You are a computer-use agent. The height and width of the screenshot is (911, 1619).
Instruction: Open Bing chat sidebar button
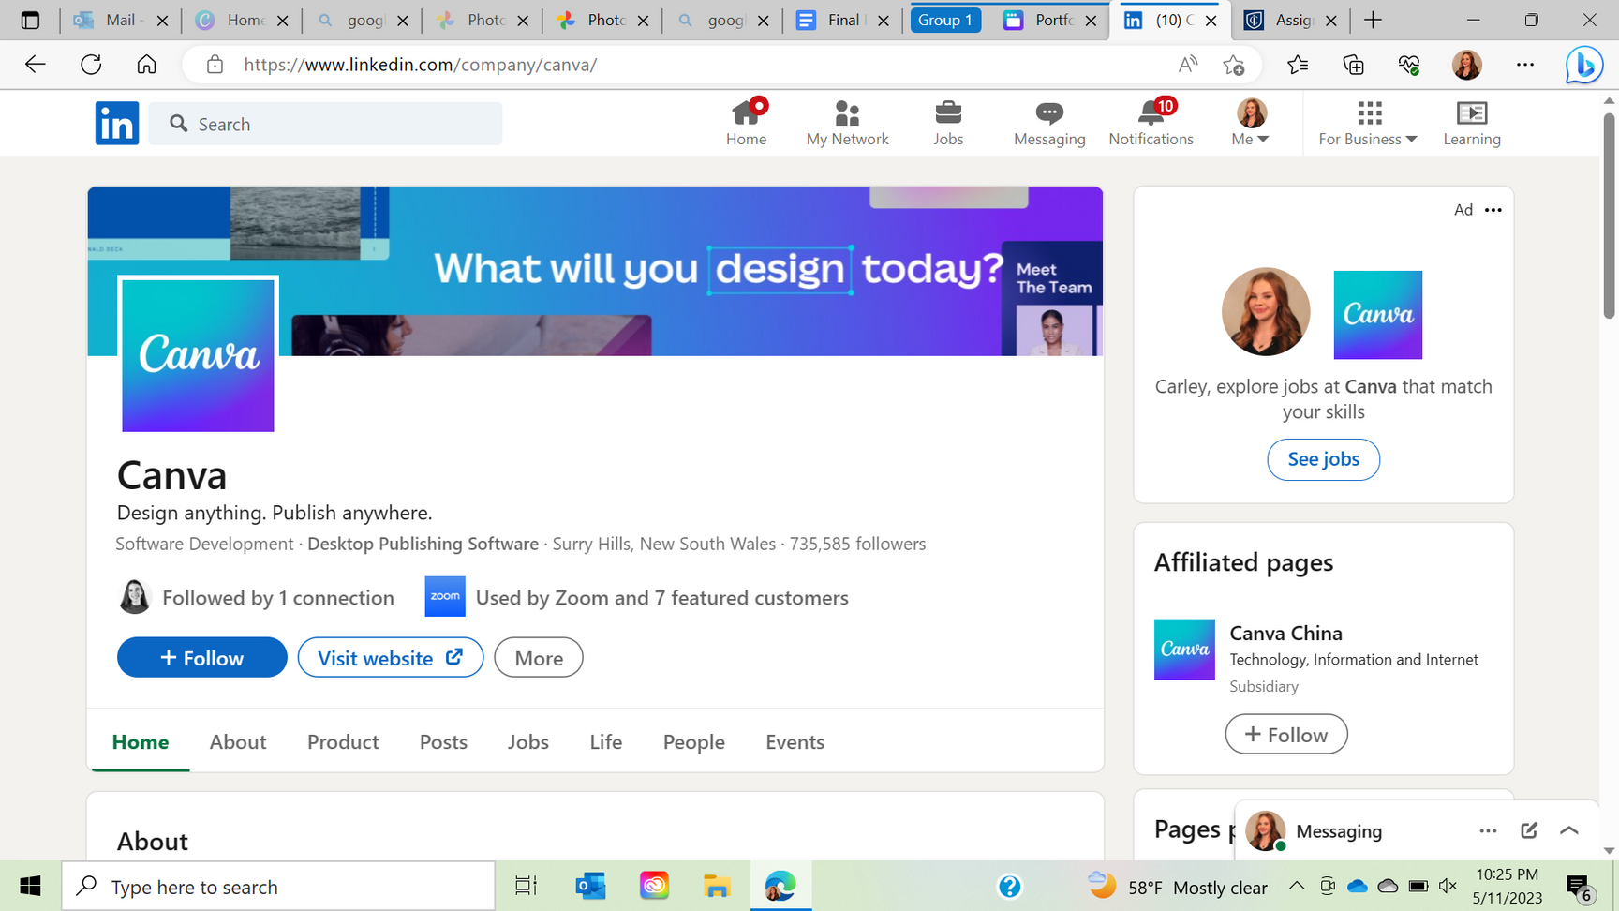point(1584,66)
